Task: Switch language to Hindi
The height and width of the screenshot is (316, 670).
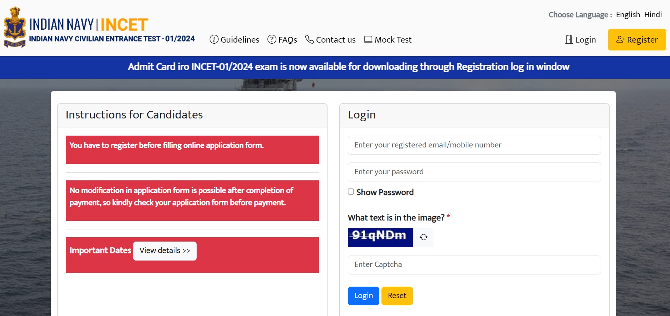Action: (653, 15)
